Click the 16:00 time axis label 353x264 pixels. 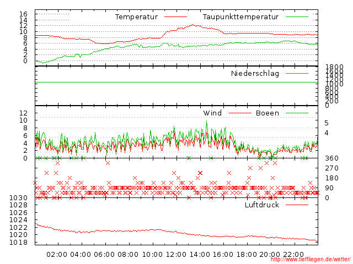[x=223, y=255]
